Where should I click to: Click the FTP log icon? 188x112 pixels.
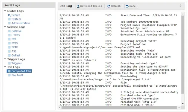pyautogui.click(x=9, y=39)
